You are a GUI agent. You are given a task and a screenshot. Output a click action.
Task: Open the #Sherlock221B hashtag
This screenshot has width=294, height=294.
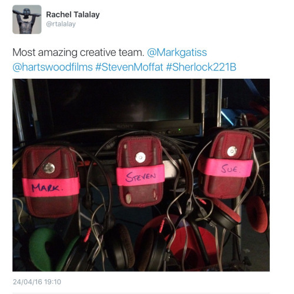pos(201,67)
